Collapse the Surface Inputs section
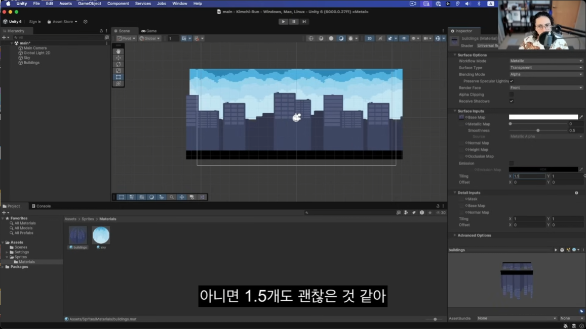 tap(455, 111)
